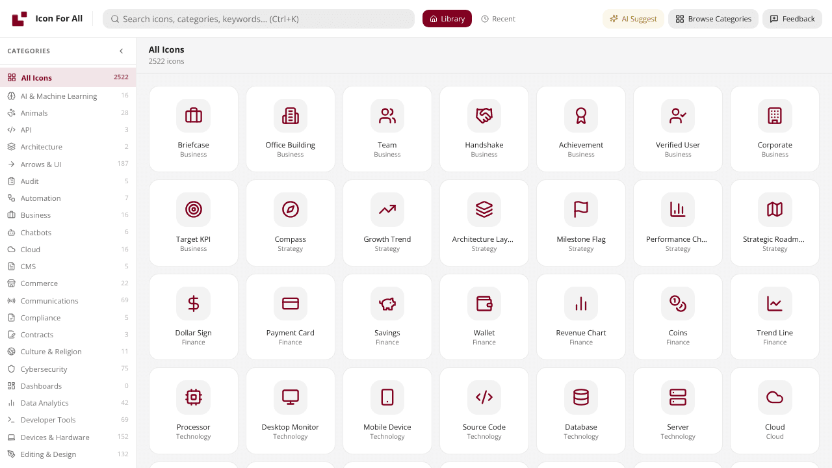The height and width of the screenshot is (468, 832).
Task: Open the Briefcase icon card
Action: pyautogui.click(x=194, y=129)
